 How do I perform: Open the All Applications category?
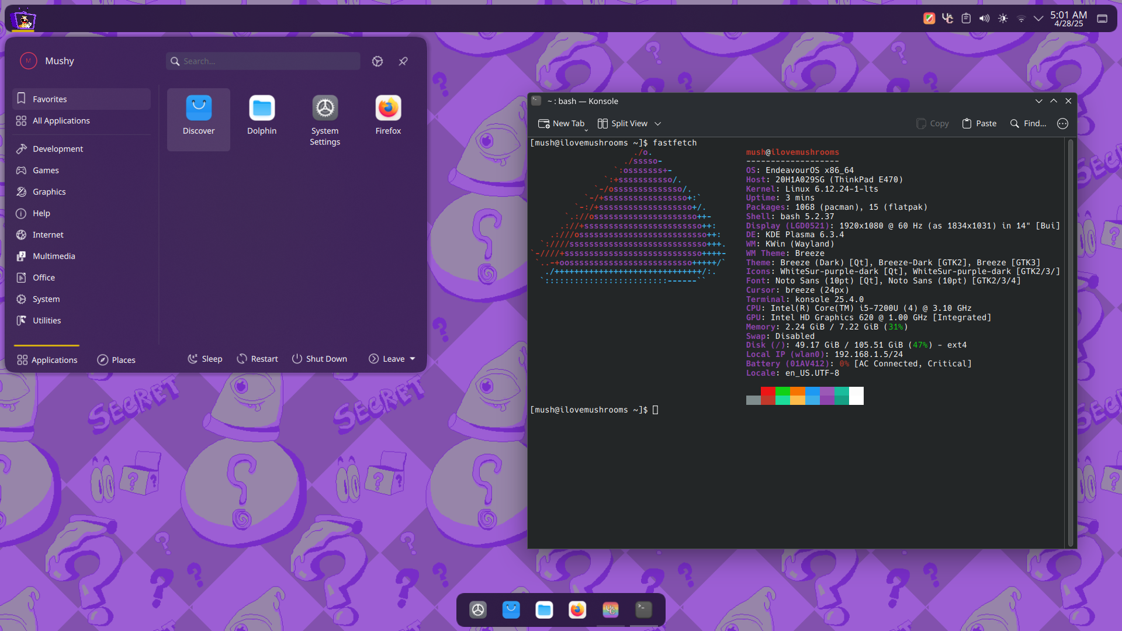pos(81,121)
